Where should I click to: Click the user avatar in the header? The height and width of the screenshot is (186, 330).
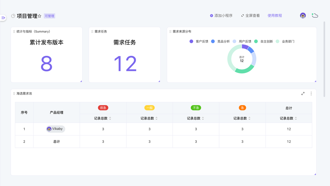point(303,16)
